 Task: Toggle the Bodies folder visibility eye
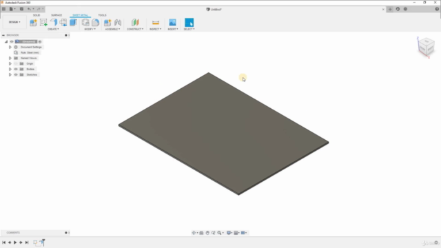(x=16, y=69)
